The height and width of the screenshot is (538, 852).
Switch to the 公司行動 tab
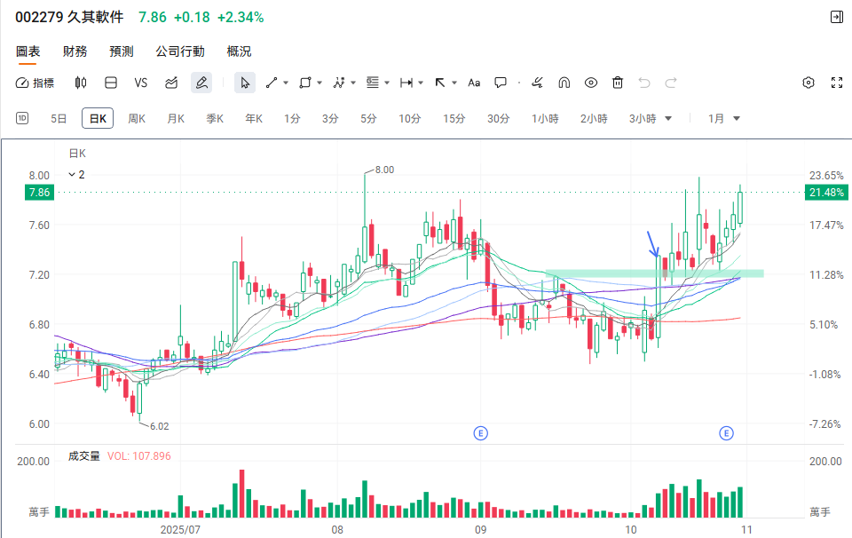[180, 51]
